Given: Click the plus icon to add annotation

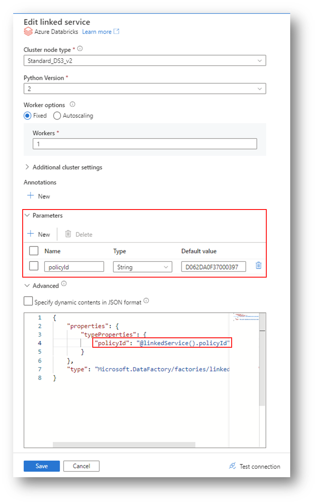Looking at the screenshot, I should [x=30, y=196].
